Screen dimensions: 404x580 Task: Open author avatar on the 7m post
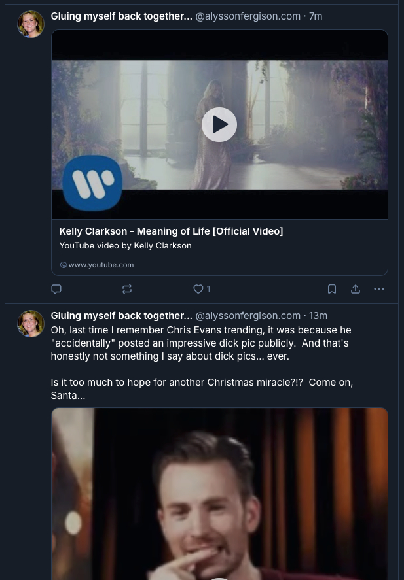[31, 24]
